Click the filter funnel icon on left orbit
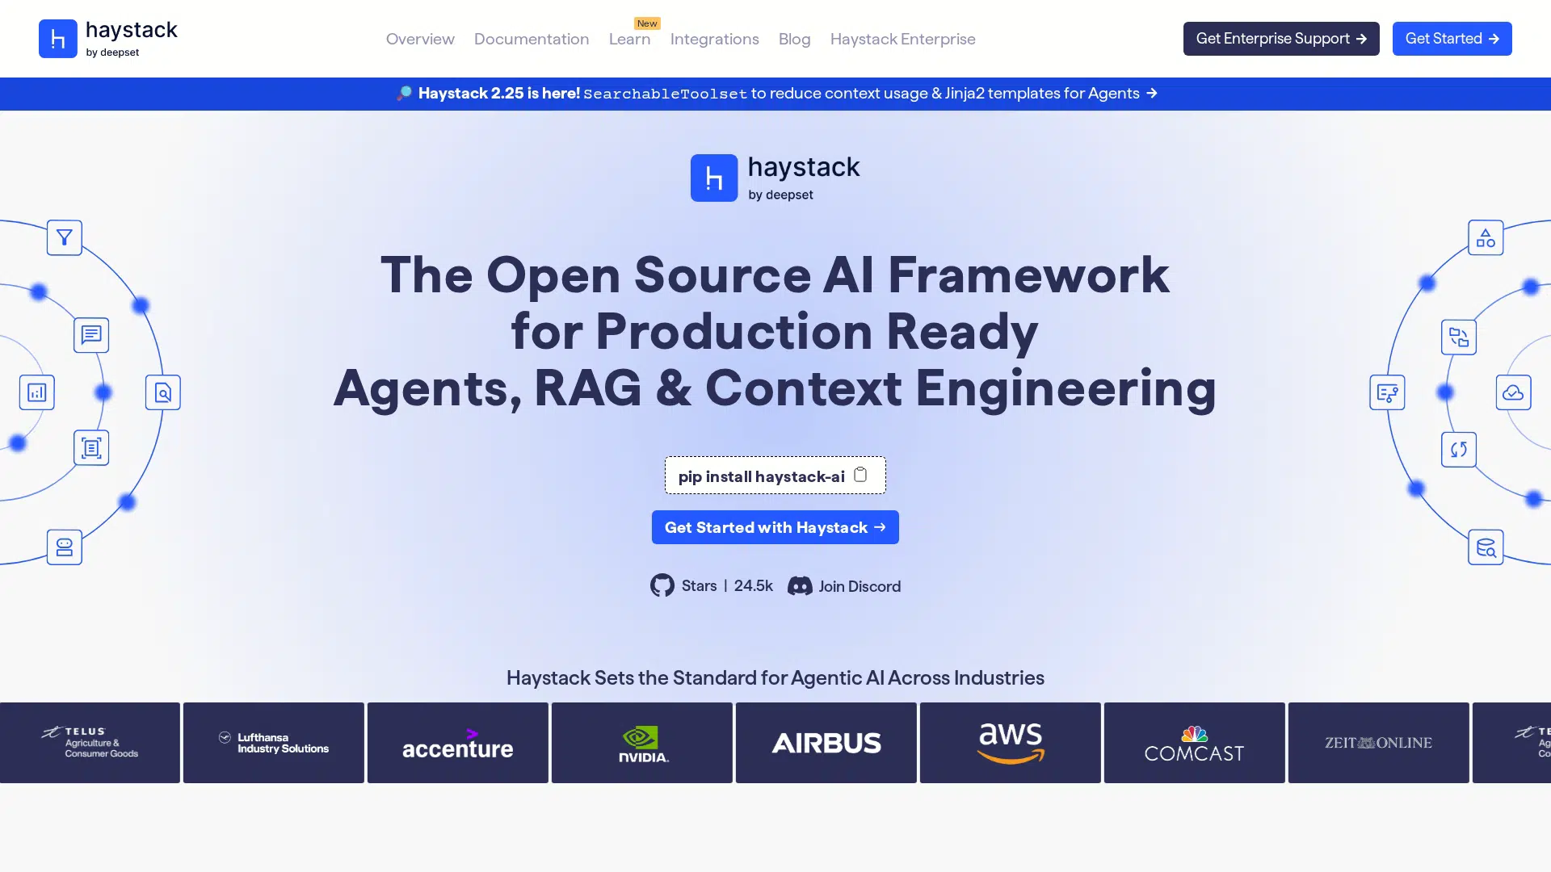Viewport: 1551px width, 872px height. (x=65, y=237)
